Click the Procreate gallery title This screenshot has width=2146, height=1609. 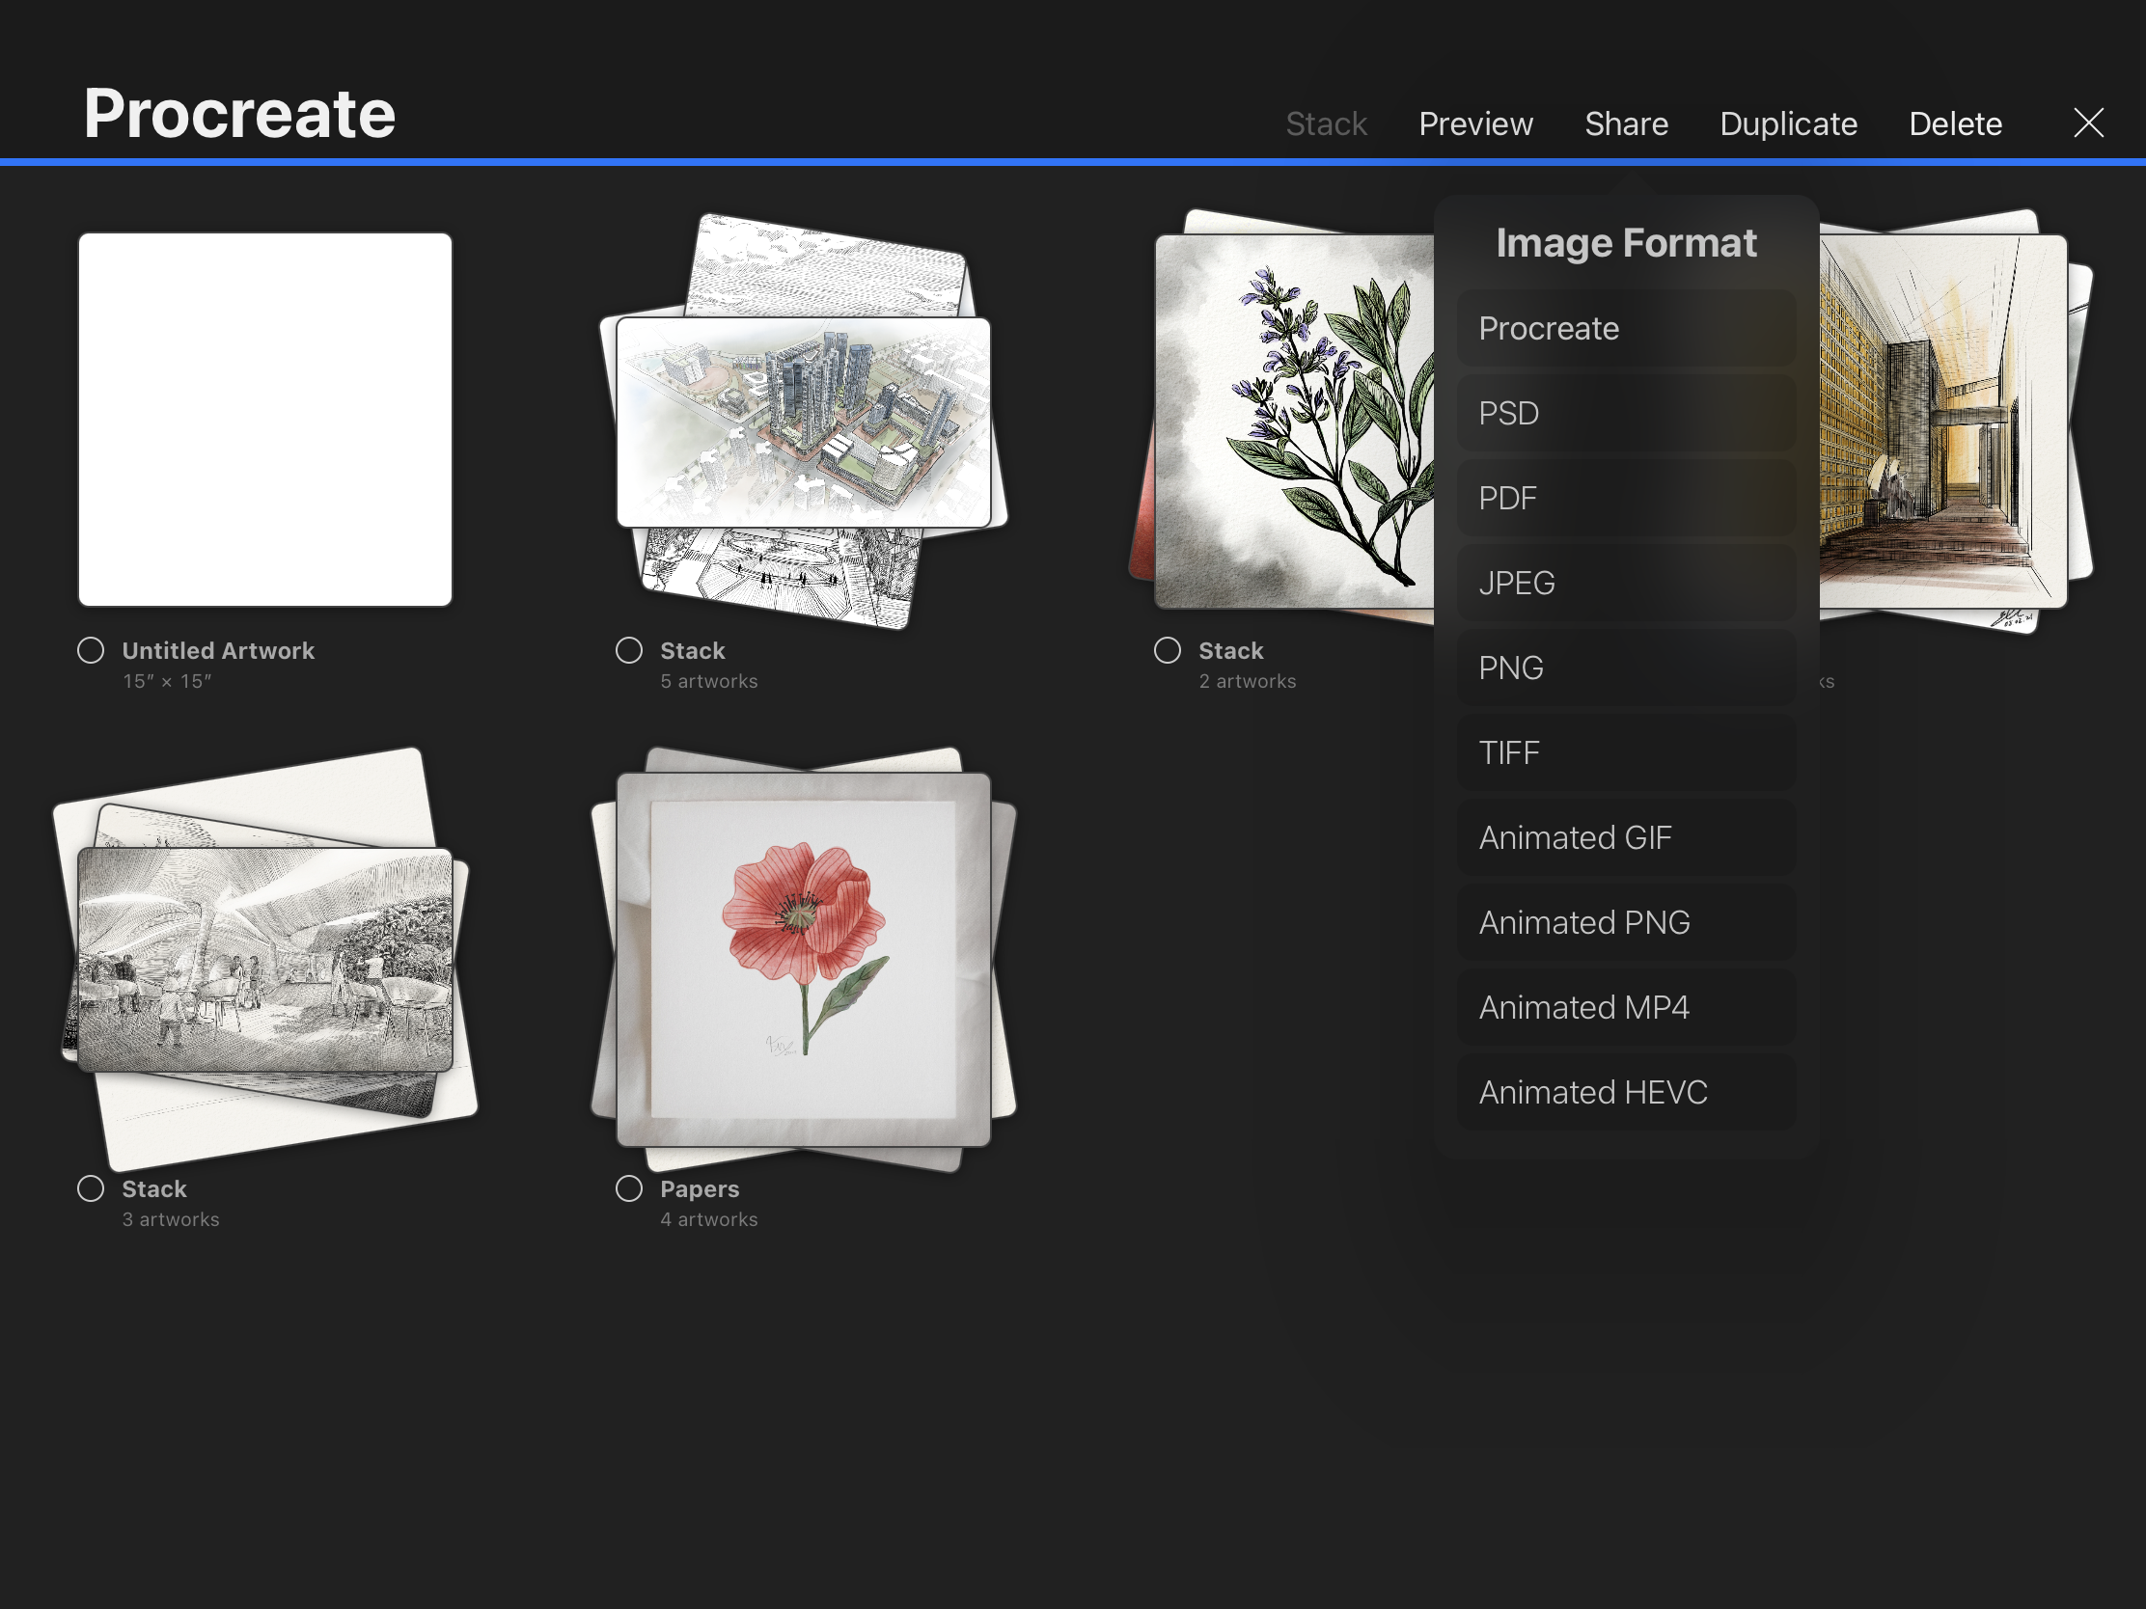(239, 115)
